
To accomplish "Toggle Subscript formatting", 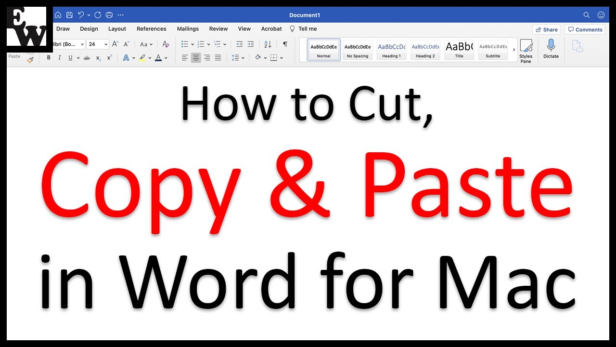I will 98,58.
